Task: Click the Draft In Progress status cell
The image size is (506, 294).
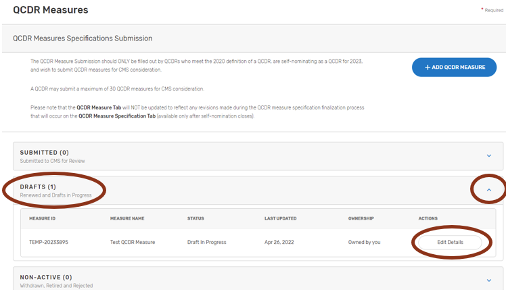Action: pyautogui.click(x=207, y=242)
